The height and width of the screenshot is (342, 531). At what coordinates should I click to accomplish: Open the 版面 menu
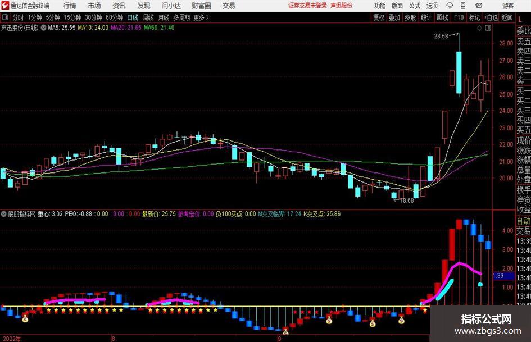pyautogui.click(x=397, y=6)
